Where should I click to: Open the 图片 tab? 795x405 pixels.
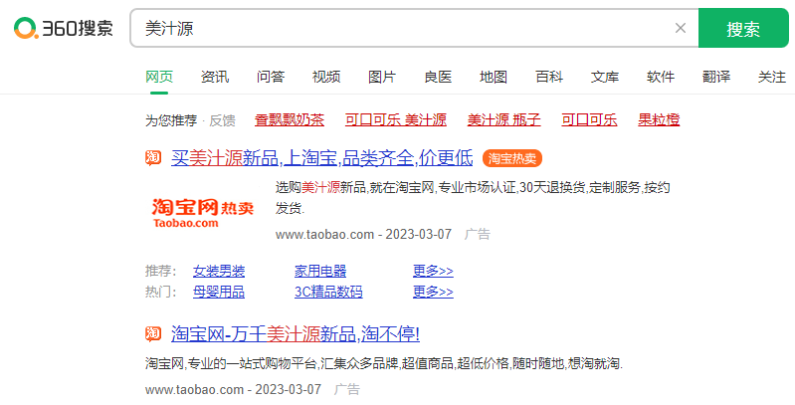[382, 77]
